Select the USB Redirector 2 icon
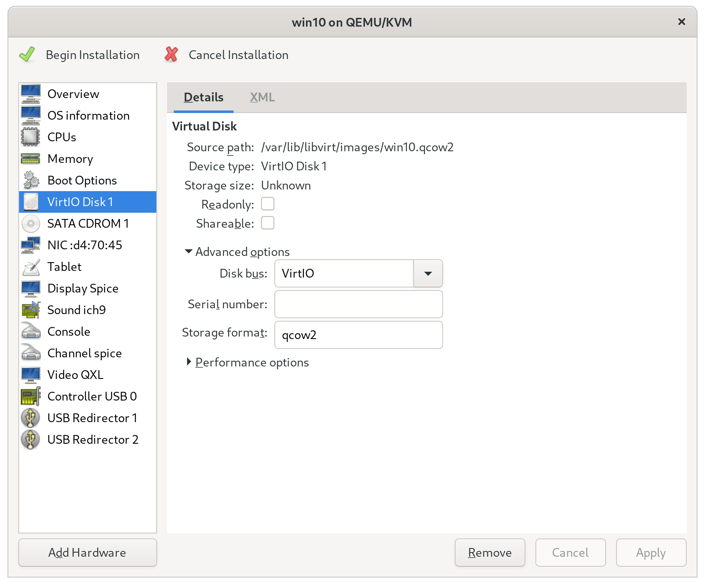Image resolution: width=705 pixels, height=585 pixels. click(x=31, y=440)
